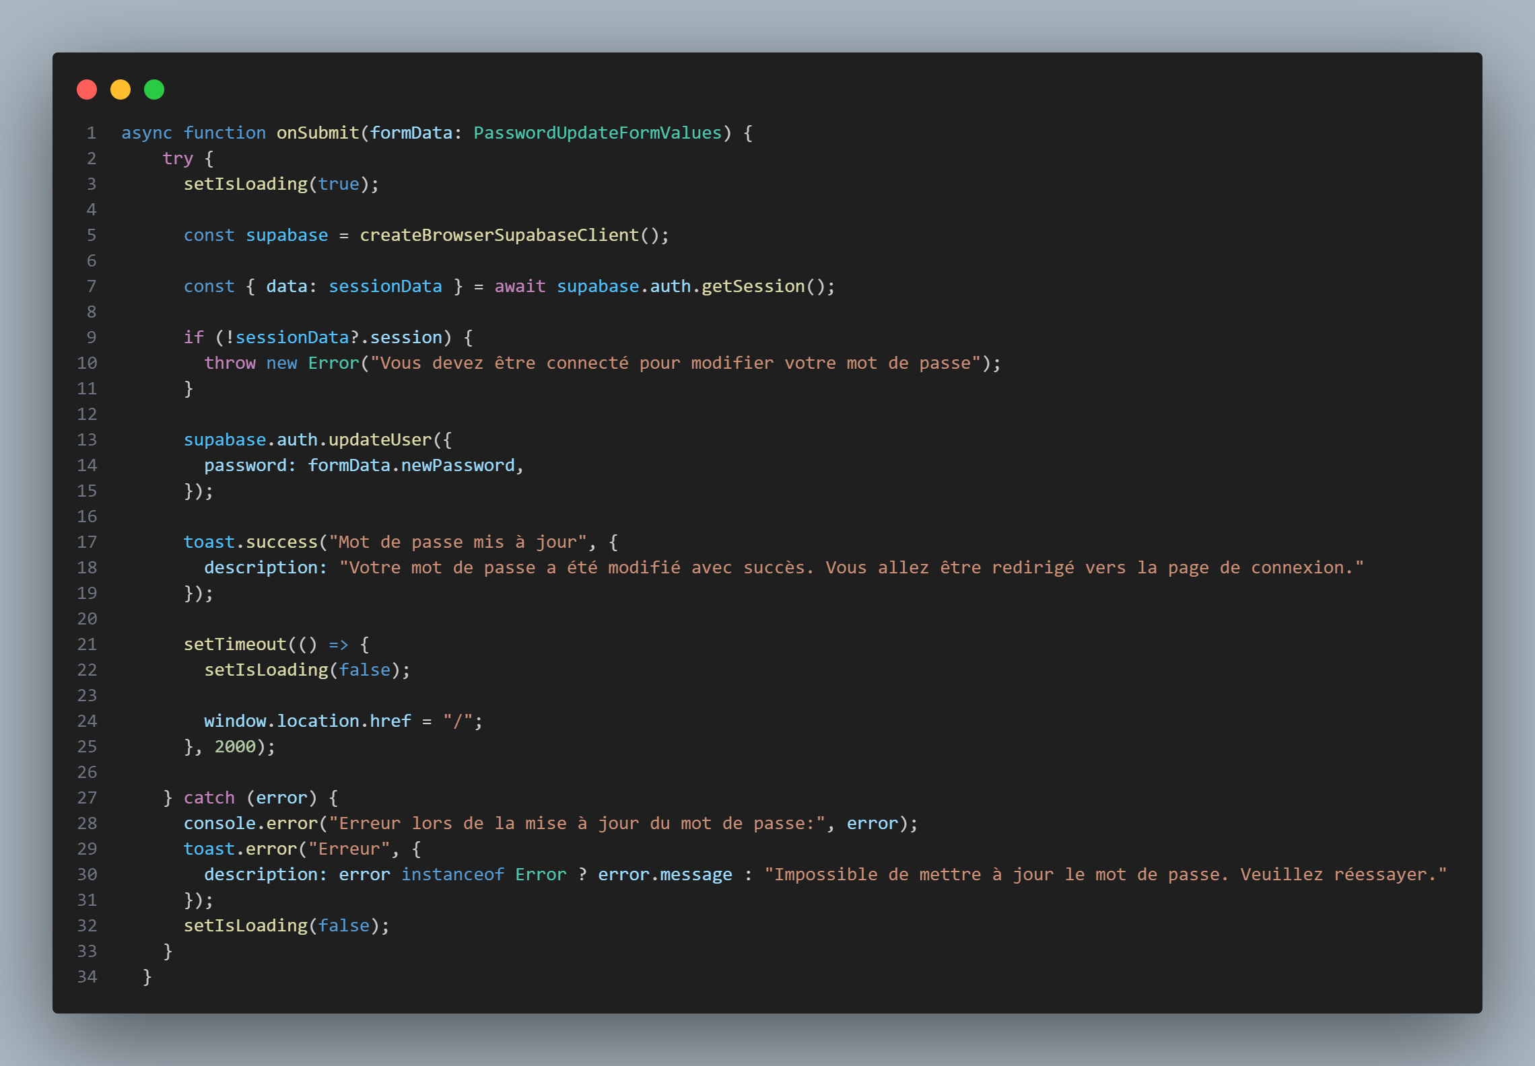Click getSession method call on line 7
The height and width of the screenshot is (1066, 1535).
(753, 286)
